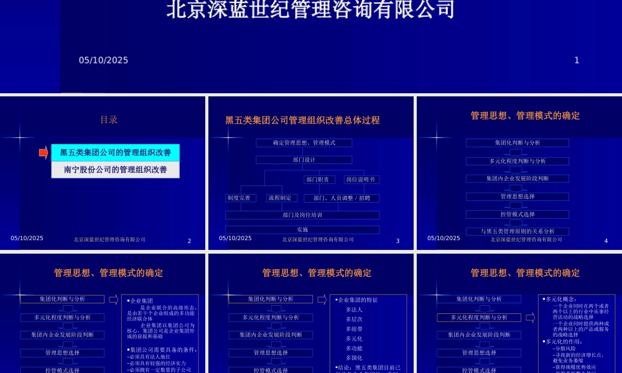
Task: Click the list item 多功能
Action: (354, 348)
